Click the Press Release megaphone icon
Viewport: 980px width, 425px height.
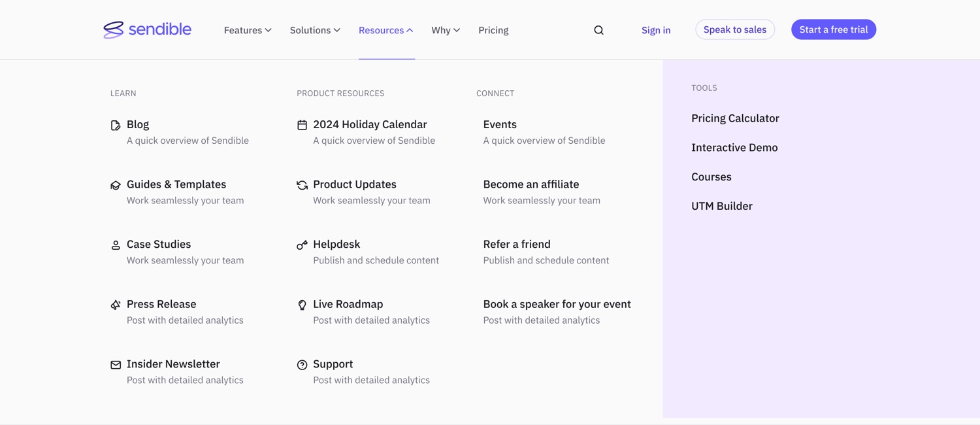point(116,305)
